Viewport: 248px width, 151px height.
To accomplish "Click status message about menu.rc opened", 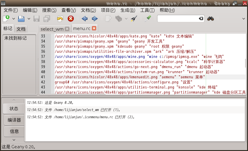I will pos(81,117).
